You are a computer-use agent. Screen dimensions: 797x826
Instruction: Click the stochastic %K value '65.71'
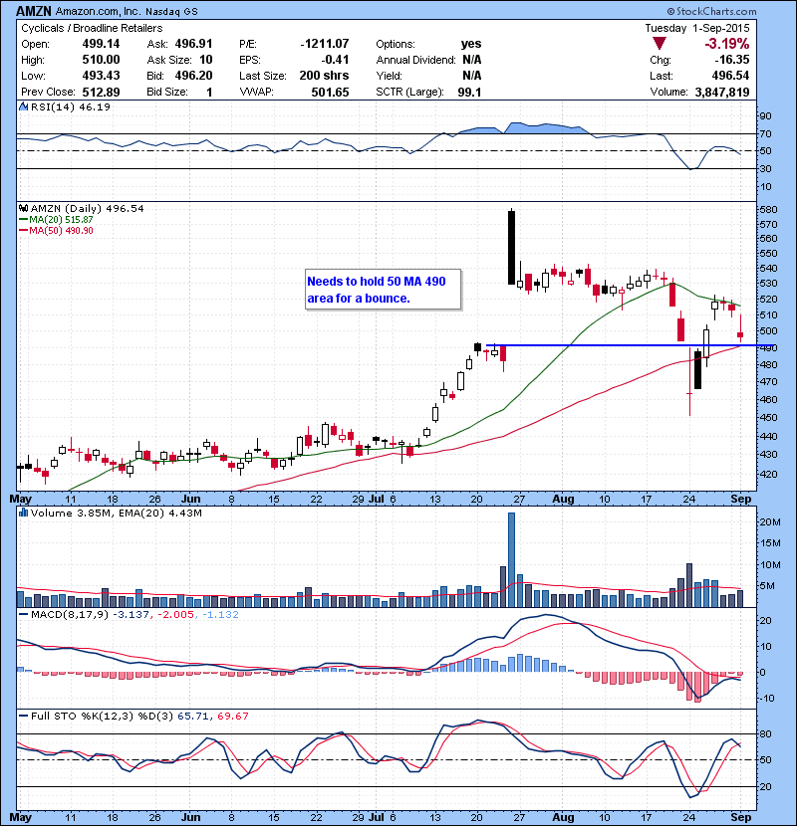coord(191,716)
